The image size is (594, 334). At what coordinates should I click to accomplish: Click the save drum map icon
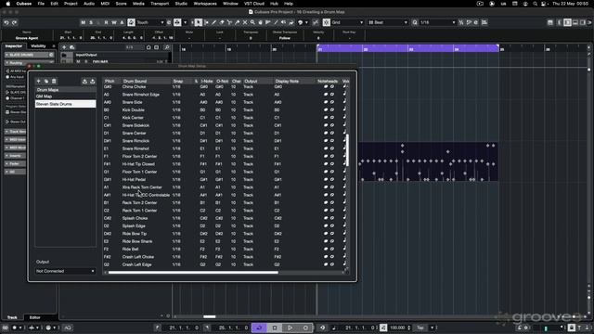pyautogui.click(x=93, y=81)
